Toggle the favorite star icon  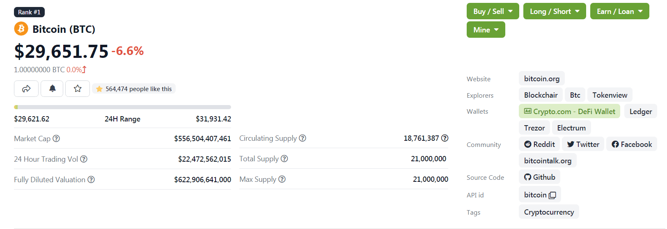78,89
